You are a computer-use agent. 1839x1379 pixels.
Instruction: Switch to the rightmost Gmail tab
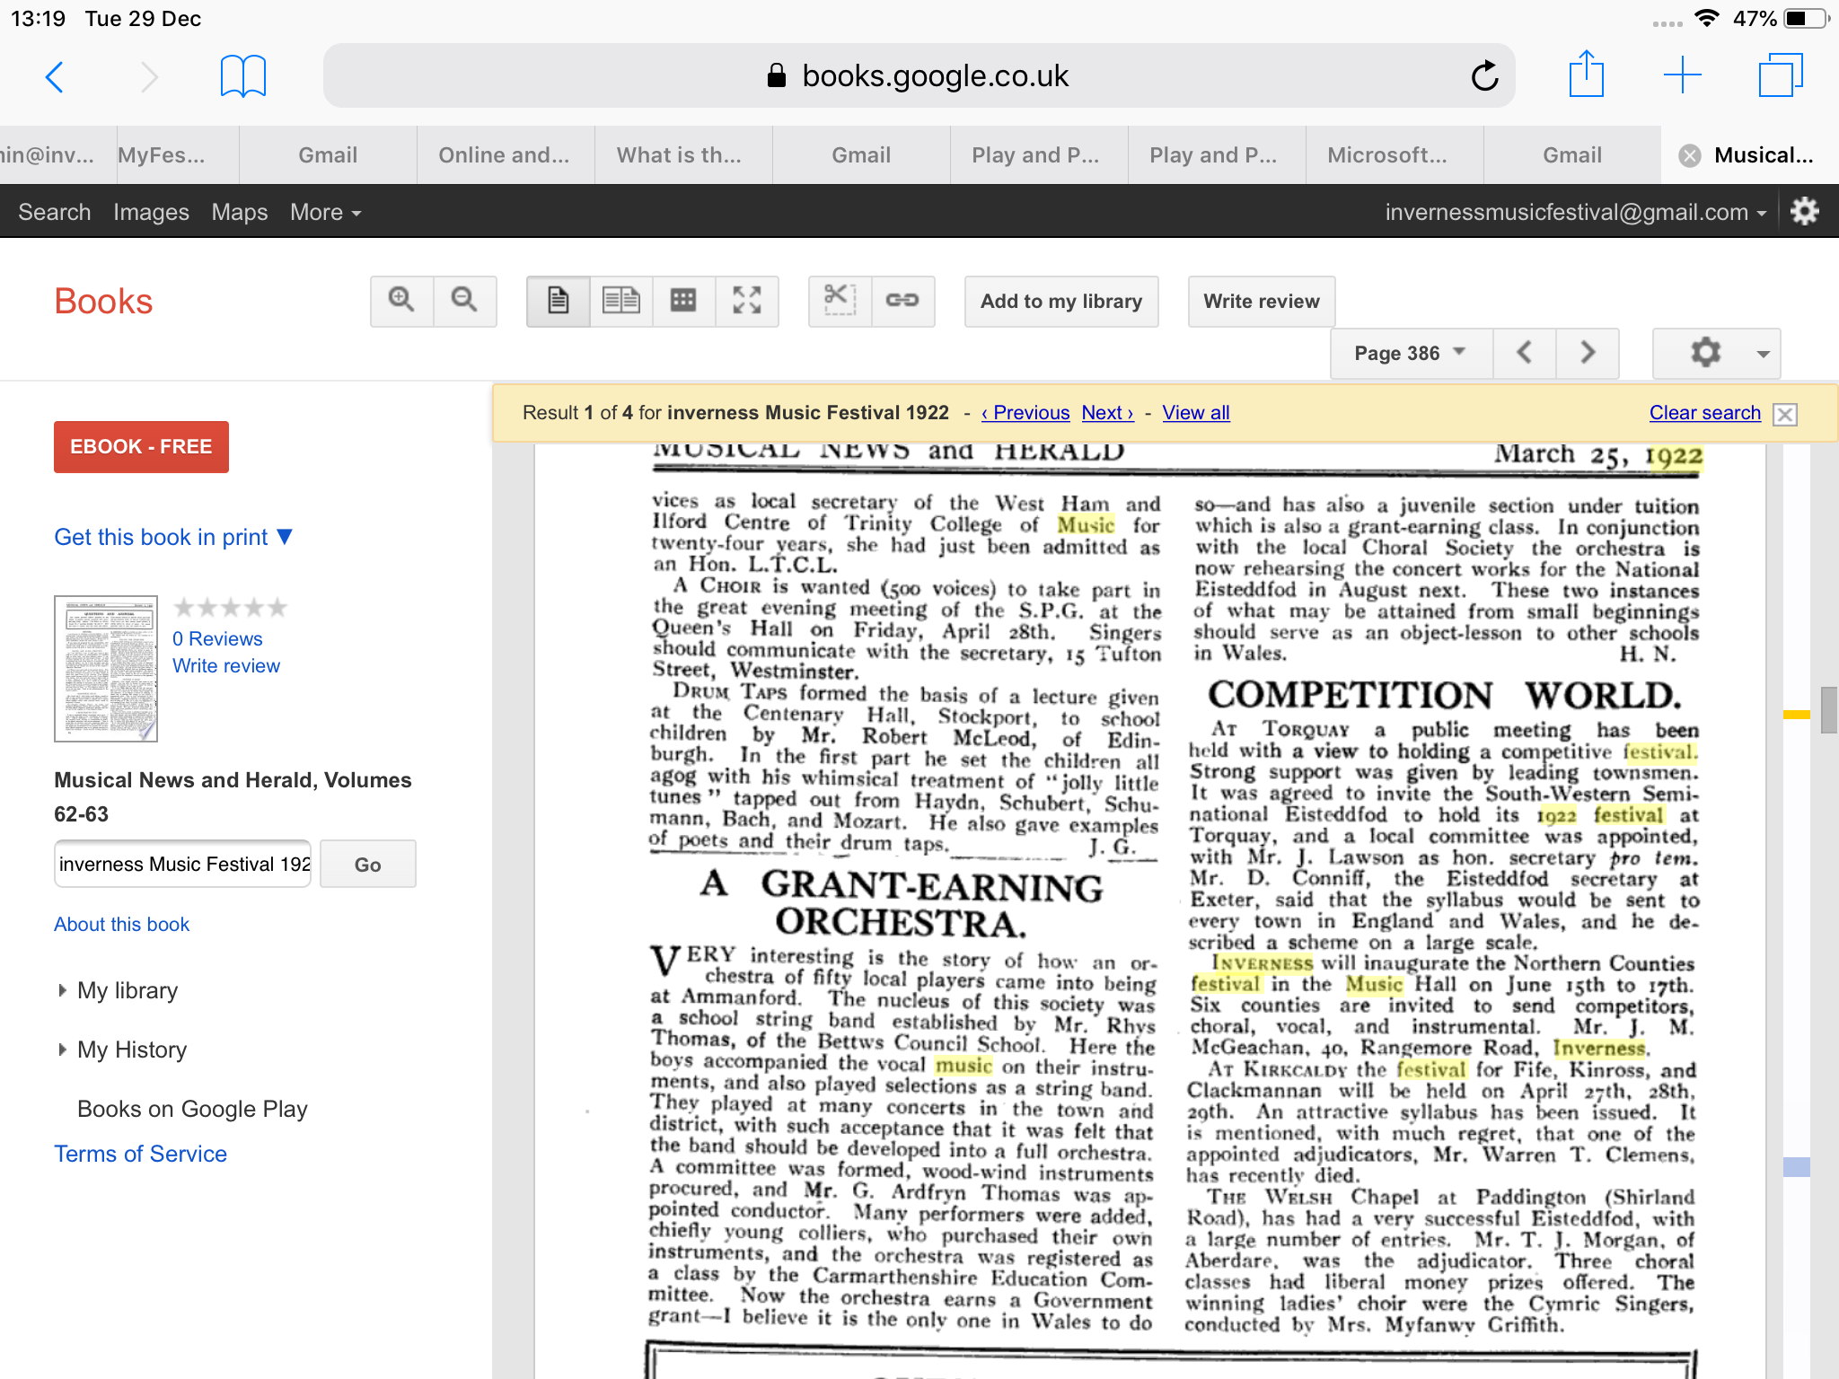[x=1571, y=155]
